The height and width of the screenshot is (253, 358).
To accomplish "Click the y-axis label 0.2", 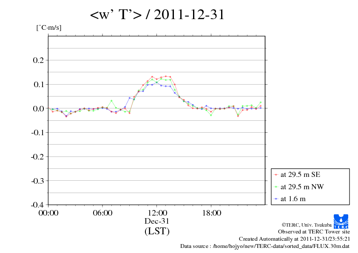I will pos(38,60).
